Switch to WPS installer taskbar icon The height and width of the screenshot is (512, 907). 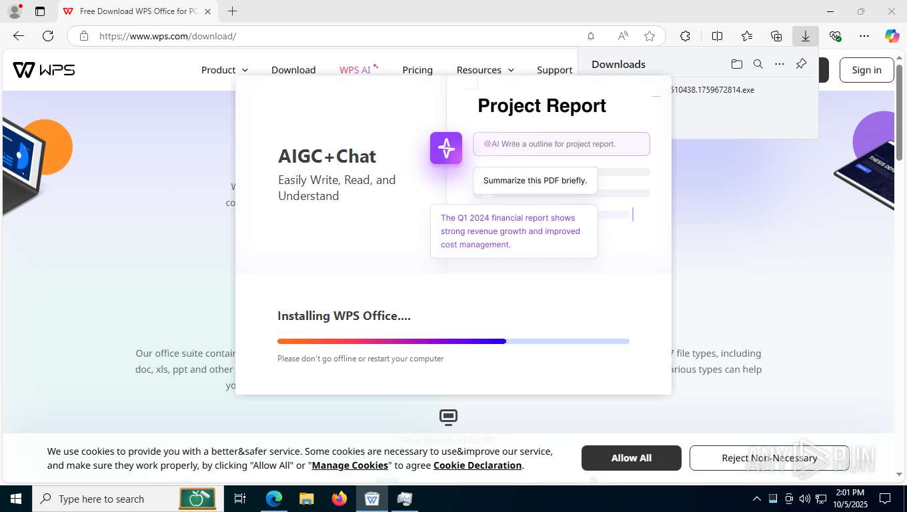[372, 499]
